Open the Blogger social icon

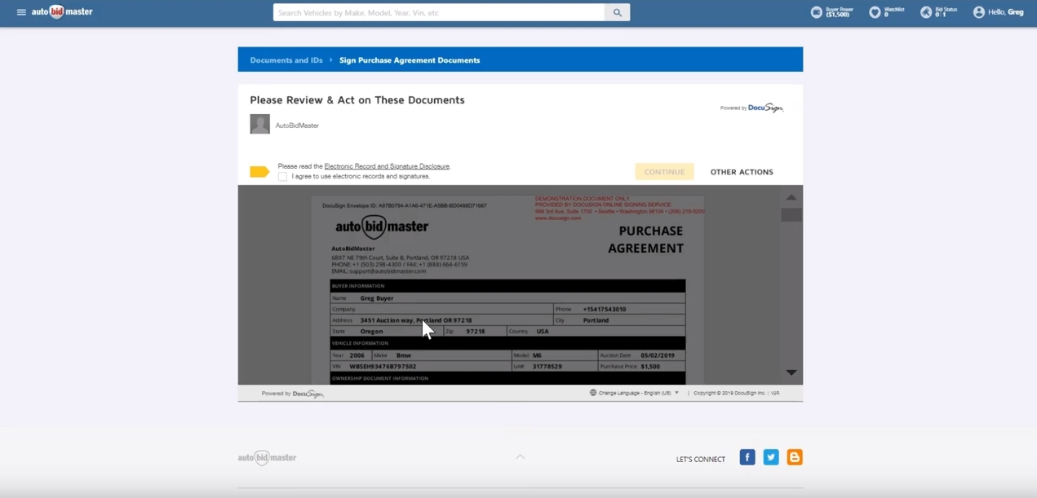pyautogui.click(x=794, y=457)
